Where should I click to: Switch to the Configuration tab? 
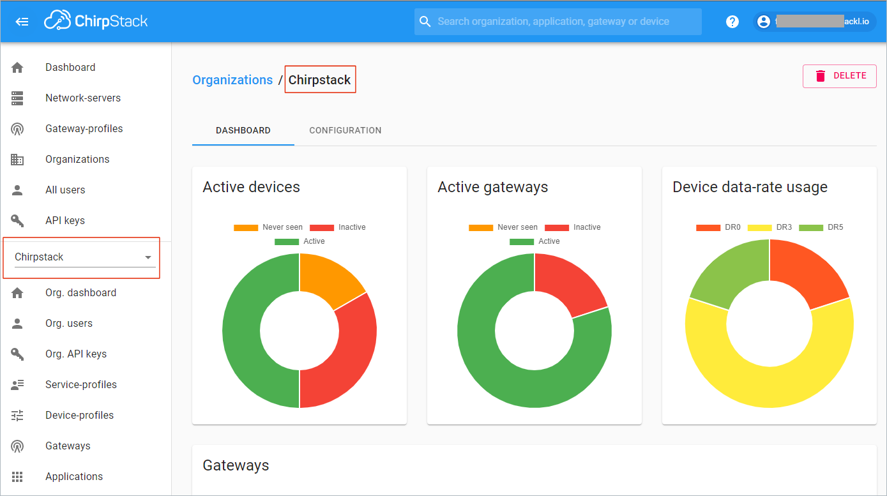(x=345, y=130)
